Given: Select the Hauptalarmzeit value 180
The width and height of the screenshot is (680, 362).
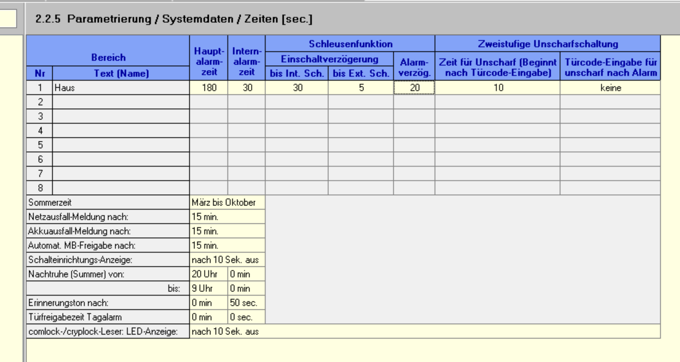Looking at the screenshot, I should point(209,89).
